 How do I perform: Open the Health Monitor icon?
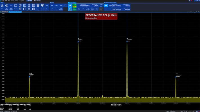(x=11, y=6)
